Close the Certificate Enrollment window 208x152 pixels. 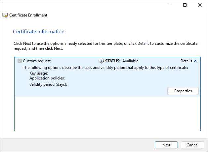[200, 5]
